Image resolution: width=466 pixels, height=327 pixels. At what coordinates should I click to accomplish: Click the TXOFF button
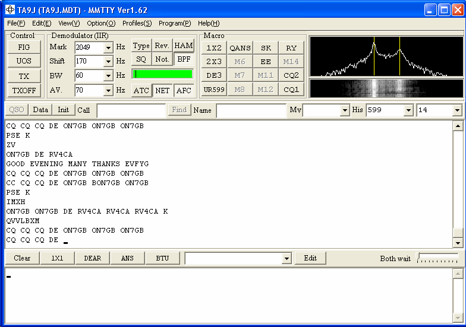24,90
